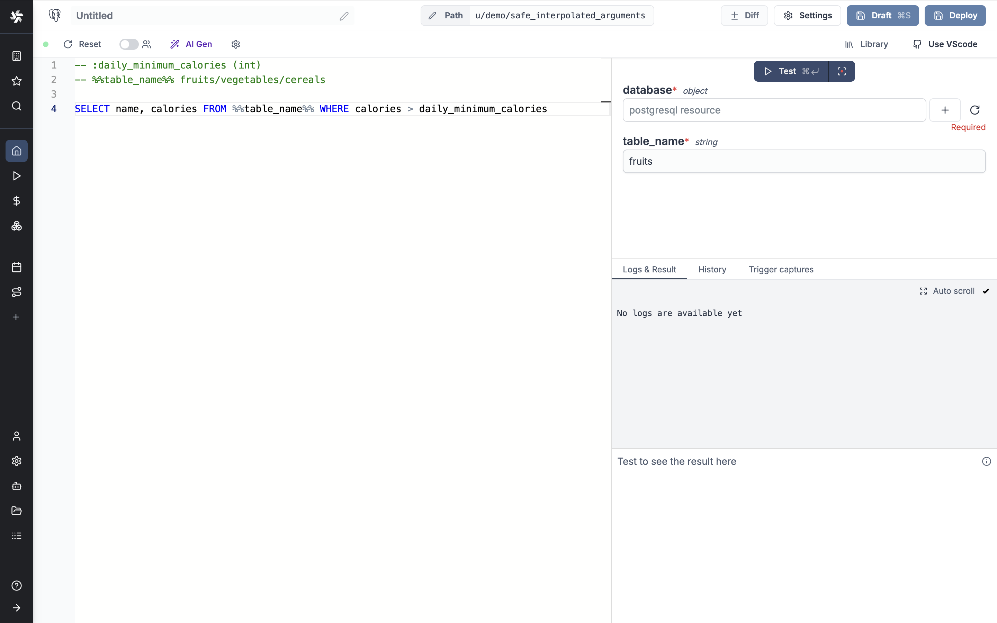The height and width of the screenshot is (623, 997).
Task: Open Variables dollar icon in sidebar
Action: pyautogui.click(x=17, y=201)
